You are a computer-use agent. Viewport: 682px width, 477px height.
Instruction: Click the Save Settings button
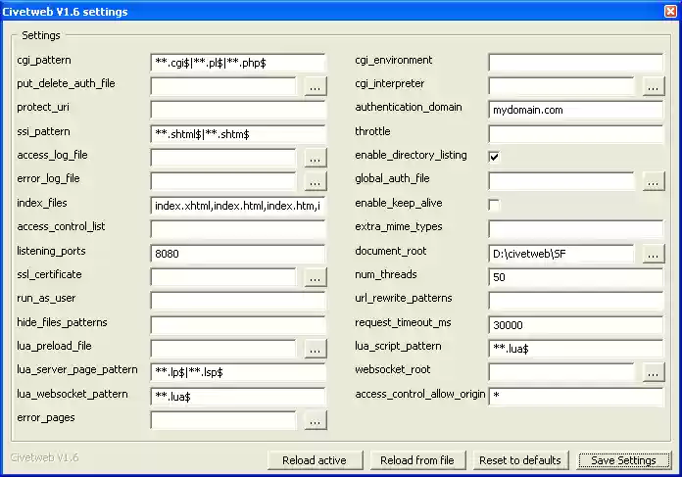623,460
